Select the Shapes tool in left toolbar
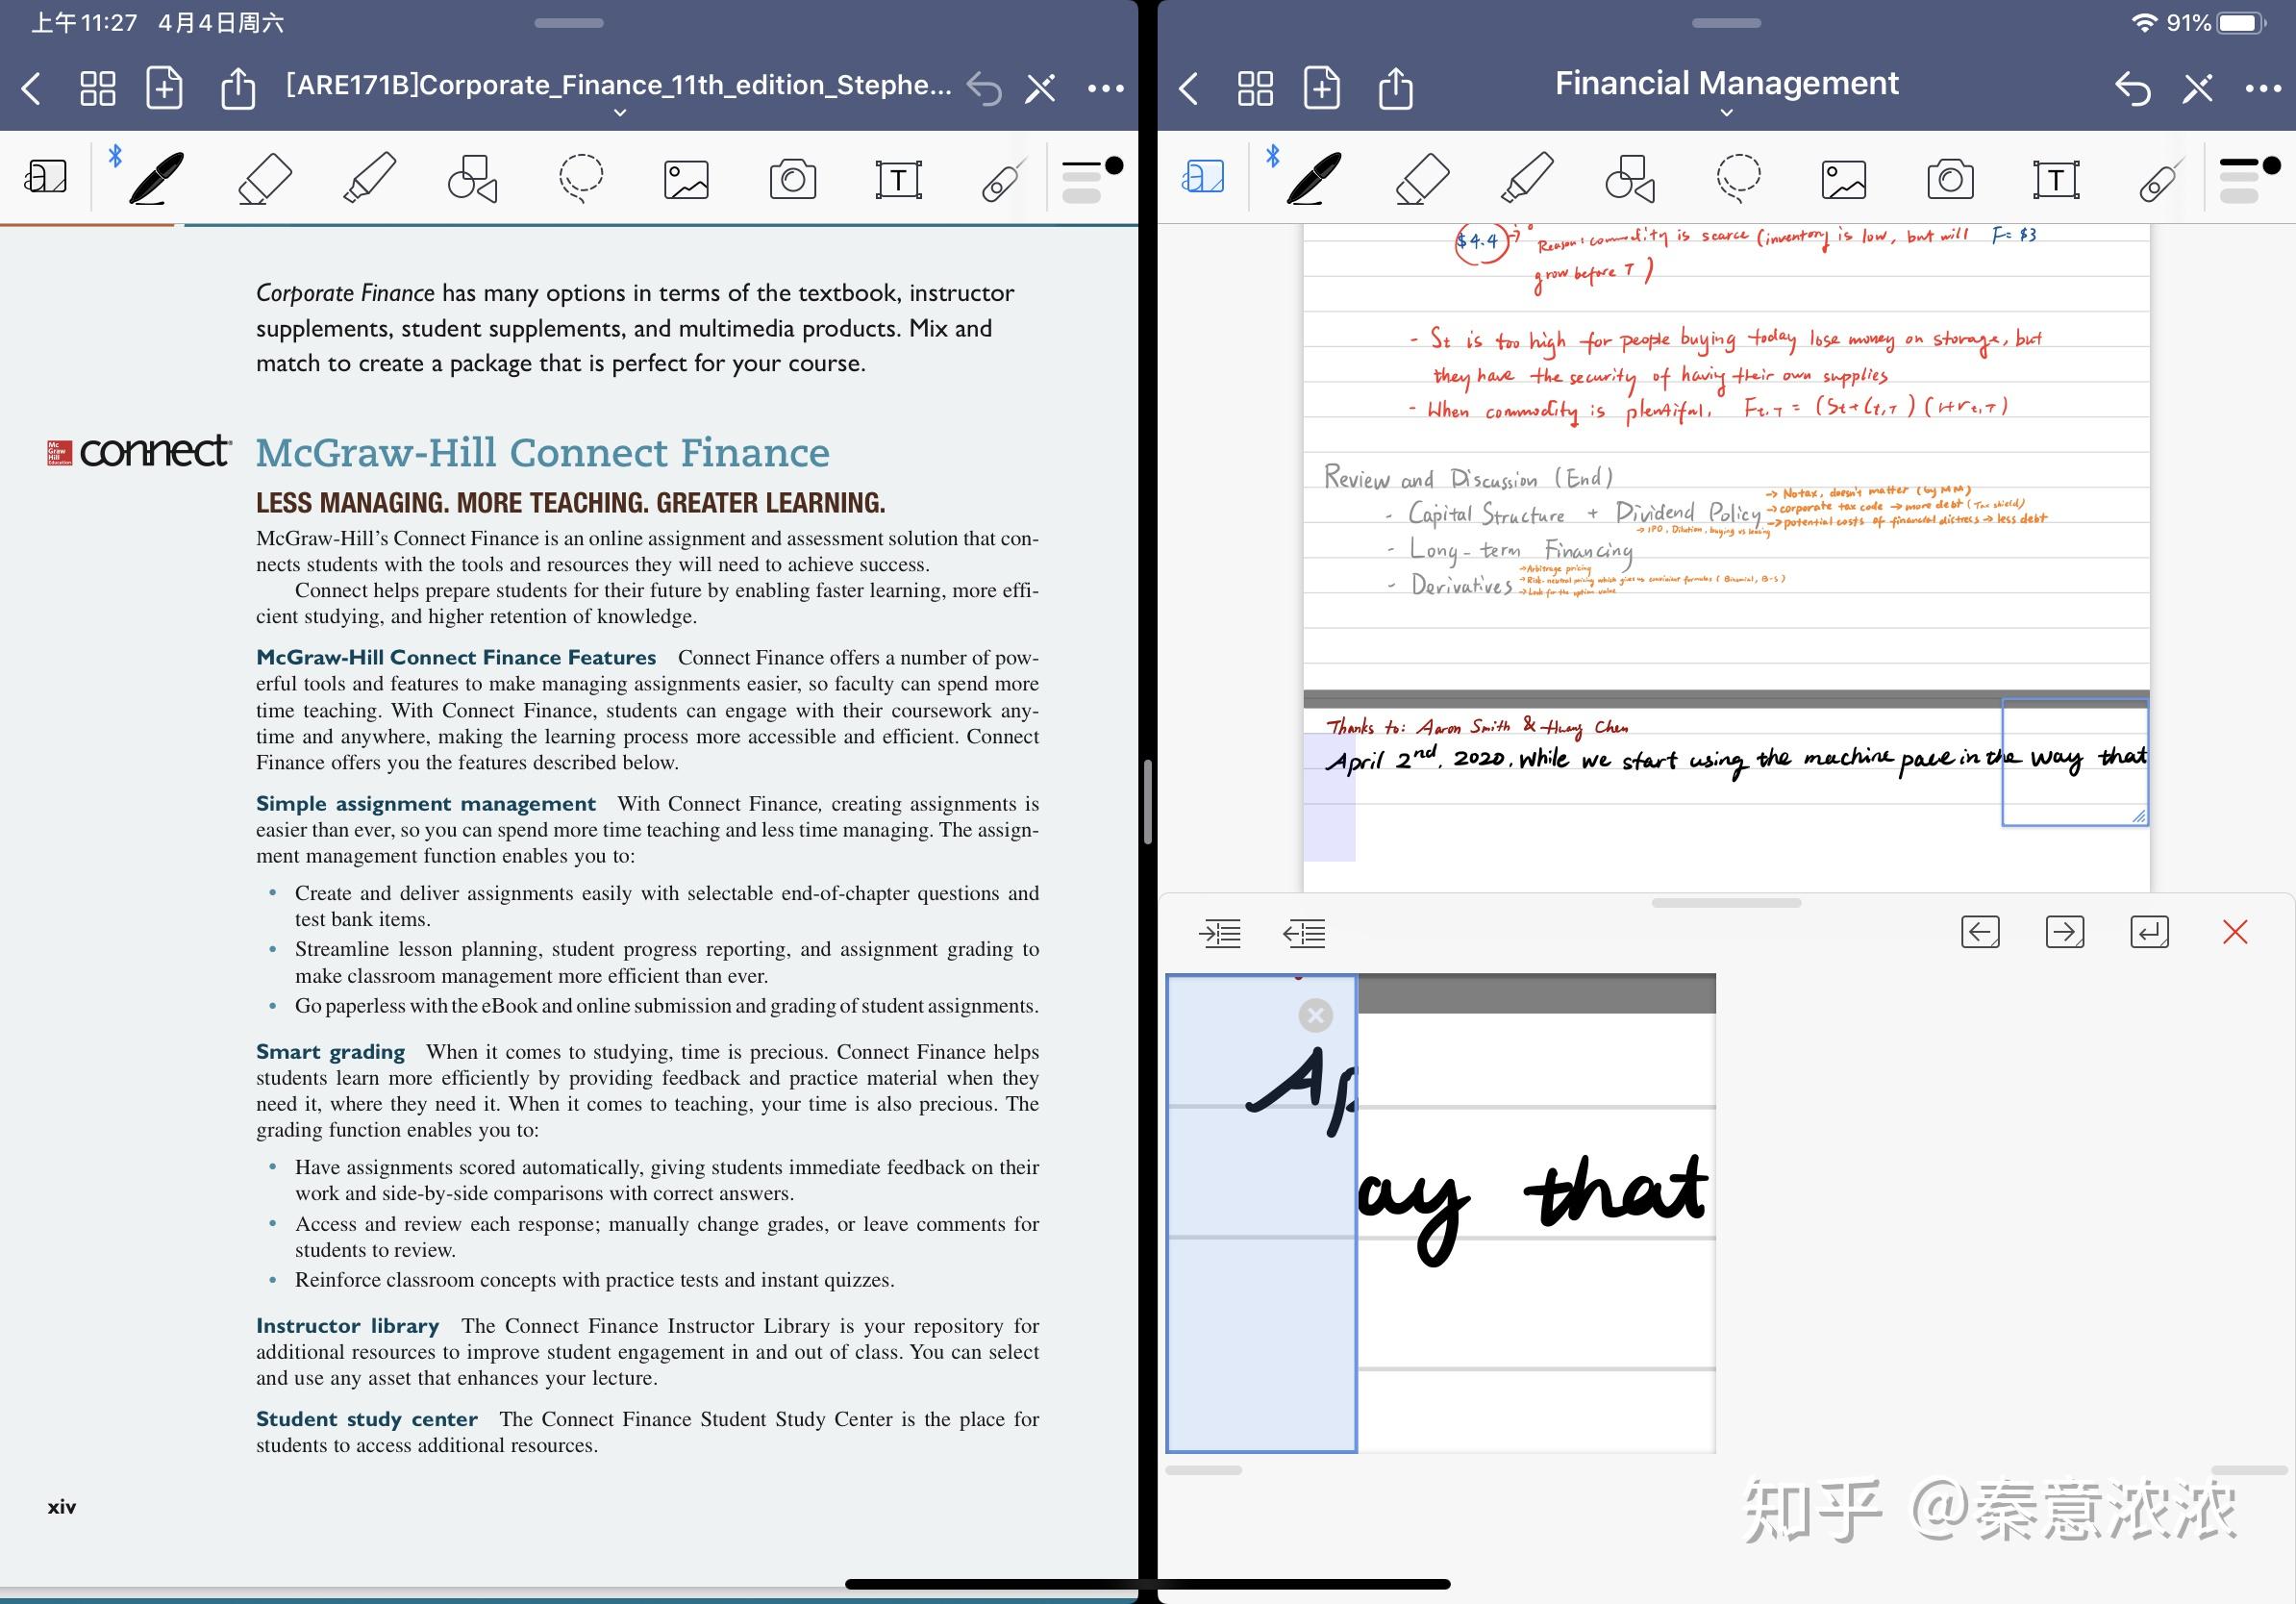 click(x=472, y=179)
